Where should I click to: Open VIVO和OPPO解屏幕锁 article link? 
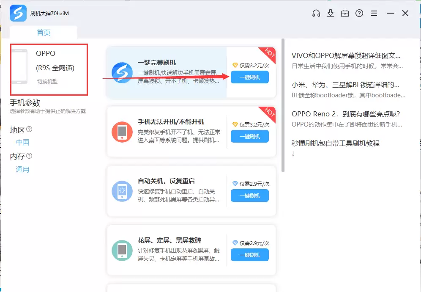coord(346,55)
